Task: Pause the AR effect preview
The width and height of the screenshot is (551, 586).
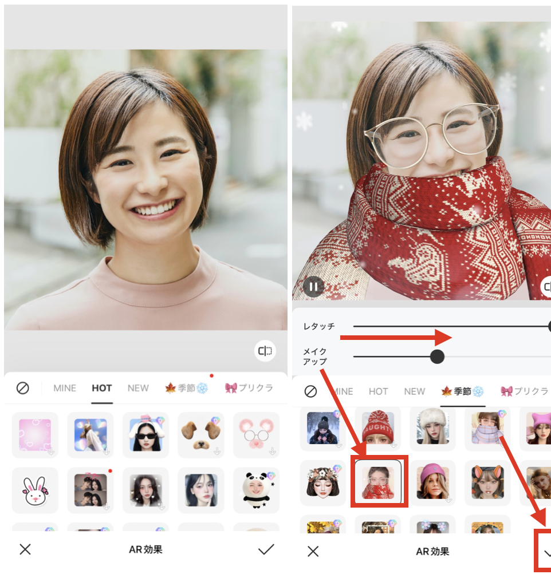Action: (313, 286)
